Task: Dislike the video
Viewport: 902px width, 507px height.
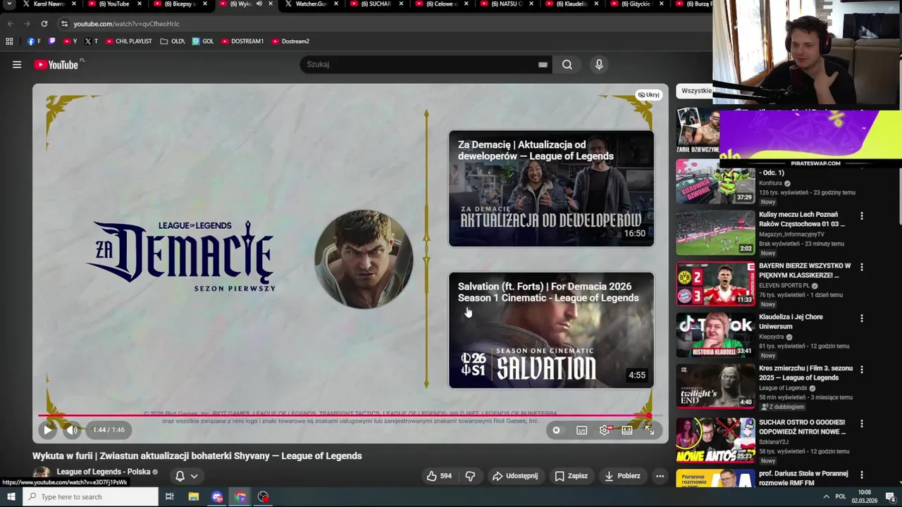Action: tap(470, 476)
